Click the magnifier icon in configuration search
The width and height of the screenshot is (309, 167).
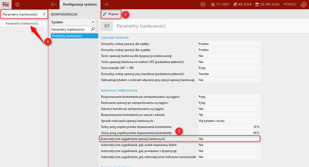tap(93, 29)
